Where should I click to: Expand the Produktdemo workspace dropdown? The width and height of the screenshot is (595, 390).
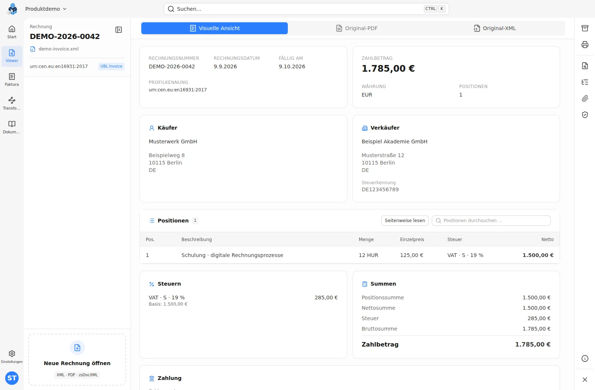(46, 9)
